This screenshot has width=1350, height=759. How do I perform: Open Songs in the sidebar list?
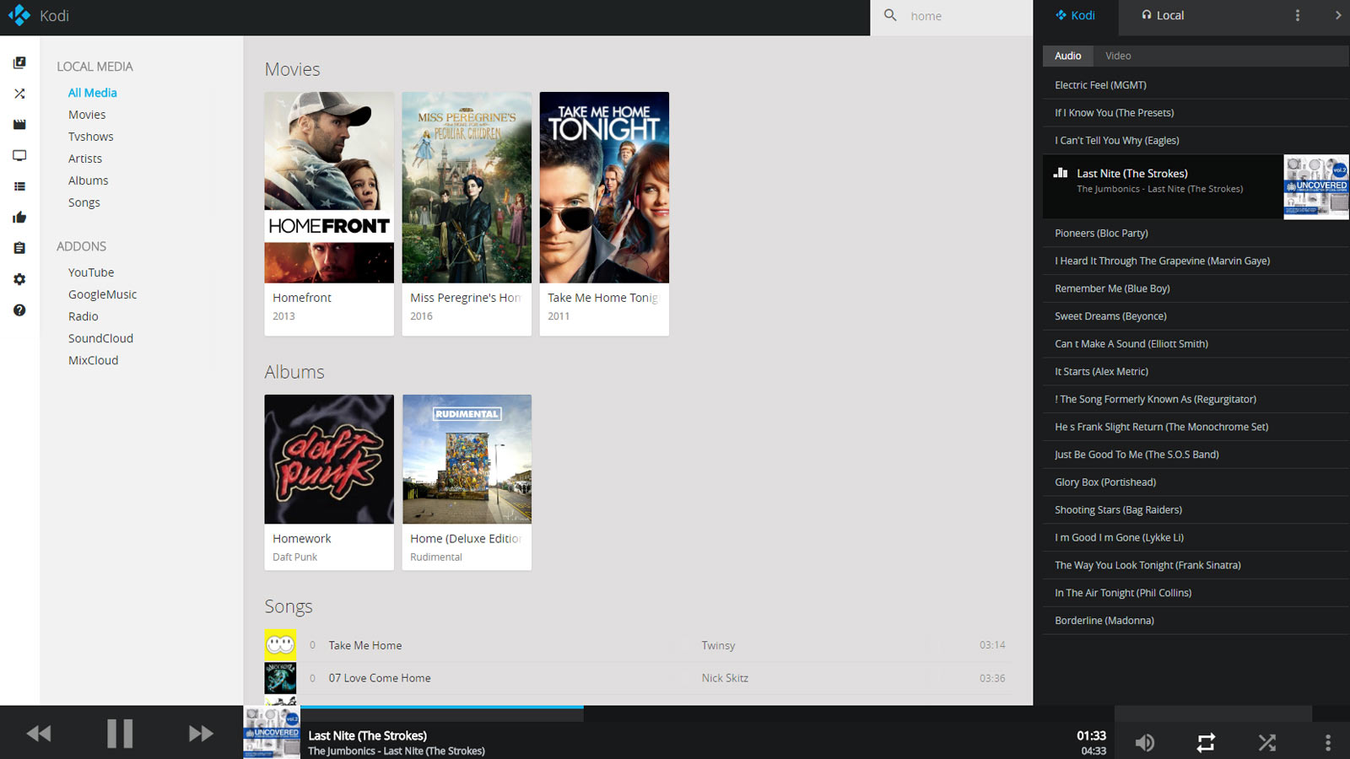click(84, 202)
